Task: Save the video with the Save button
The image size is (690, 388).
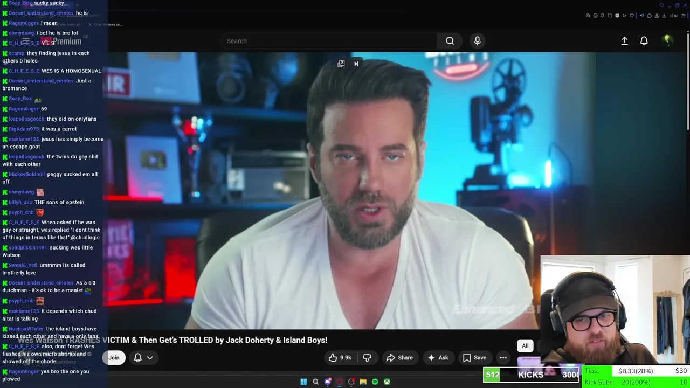Action: (474, 358)
